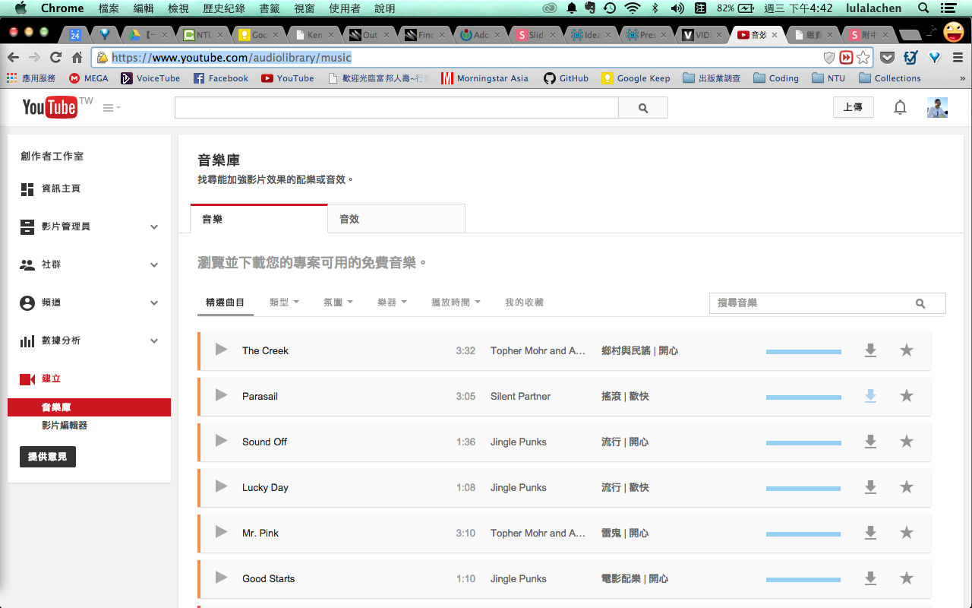Image resolution: width=972 pixels, height=608 pixels.
Task: Open 氛圍 mood filter dropdown
Action: coord(338,302)
